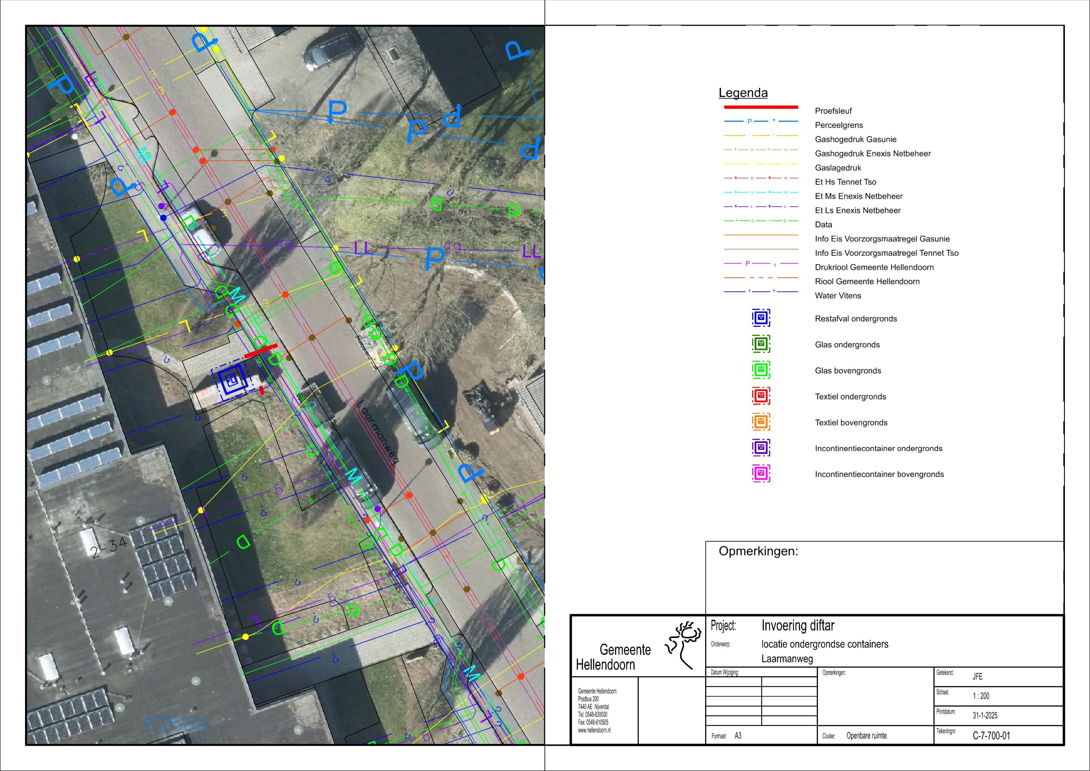Viewport: 1090px width, 771px height.
Task: Click the Restafval ondergronds legend icon
Action: [760, 318]
